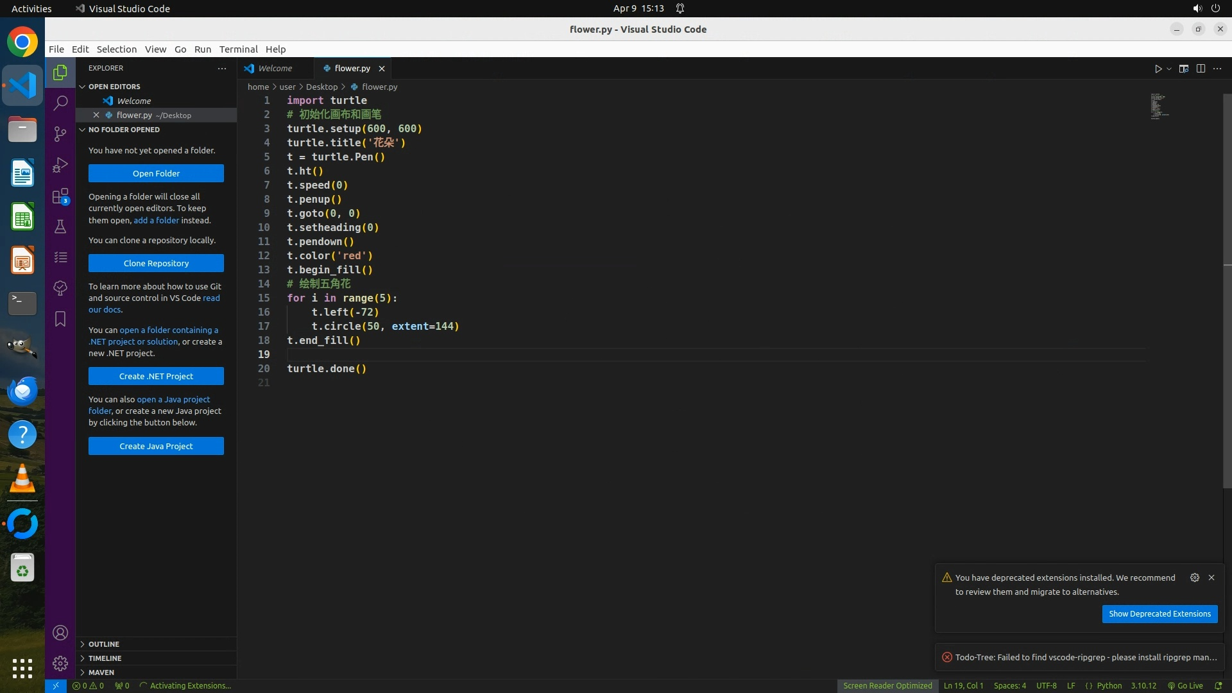Open the Run and Debug view

(60, 165)
